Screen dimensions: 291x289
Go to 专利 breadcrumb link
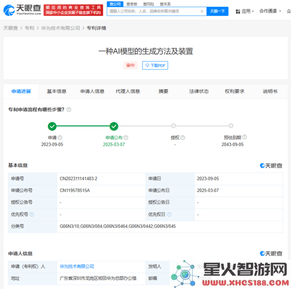pos(30,28)
